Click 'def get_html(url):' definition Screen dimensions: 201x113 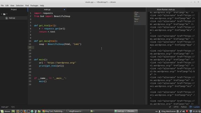(45, 26)
